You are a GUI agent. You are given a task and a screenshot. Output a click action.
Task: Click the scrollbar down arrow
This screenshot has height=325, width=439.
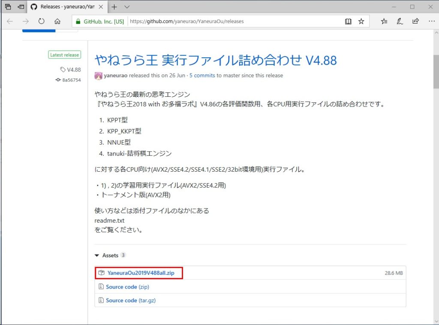click(436, 322)
